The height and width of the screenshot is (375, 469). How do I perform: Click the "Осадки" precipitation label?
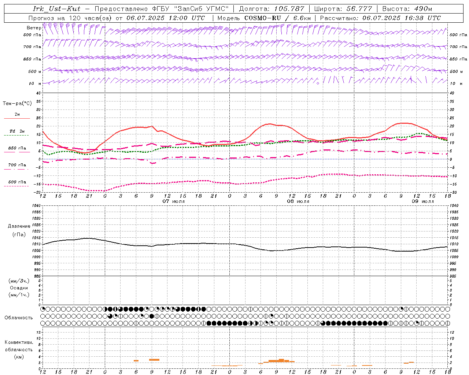pos(19,288)
